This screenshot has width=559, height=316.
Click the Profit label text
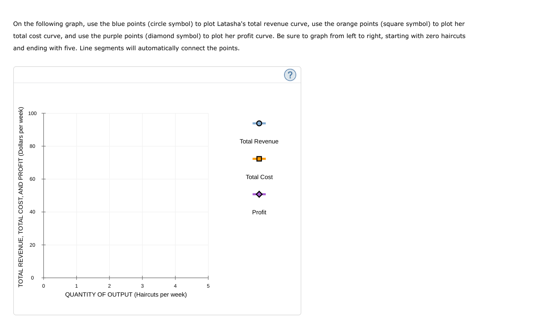pyautogui.click(x=259, y=212)
